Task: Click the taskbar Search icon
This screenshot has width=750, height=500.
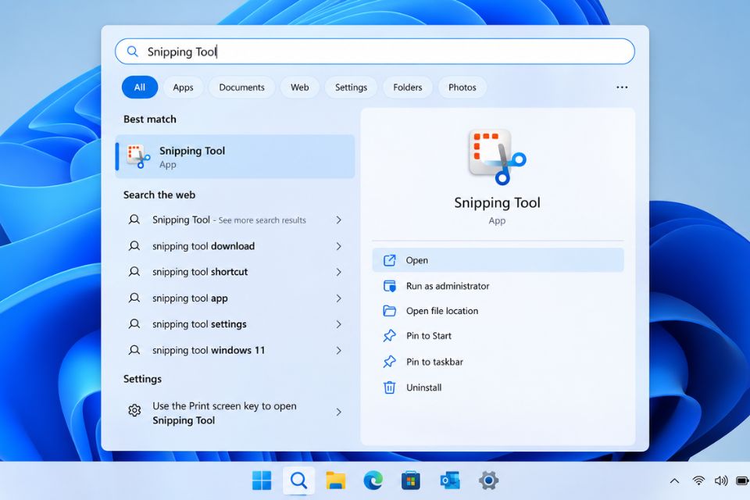Action: [x=299, y=480]
